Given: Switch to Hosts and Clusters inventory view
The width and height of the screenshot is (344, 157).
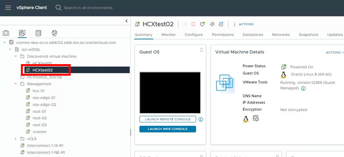Looking at the screenshot, I should (x=6, y=33).
